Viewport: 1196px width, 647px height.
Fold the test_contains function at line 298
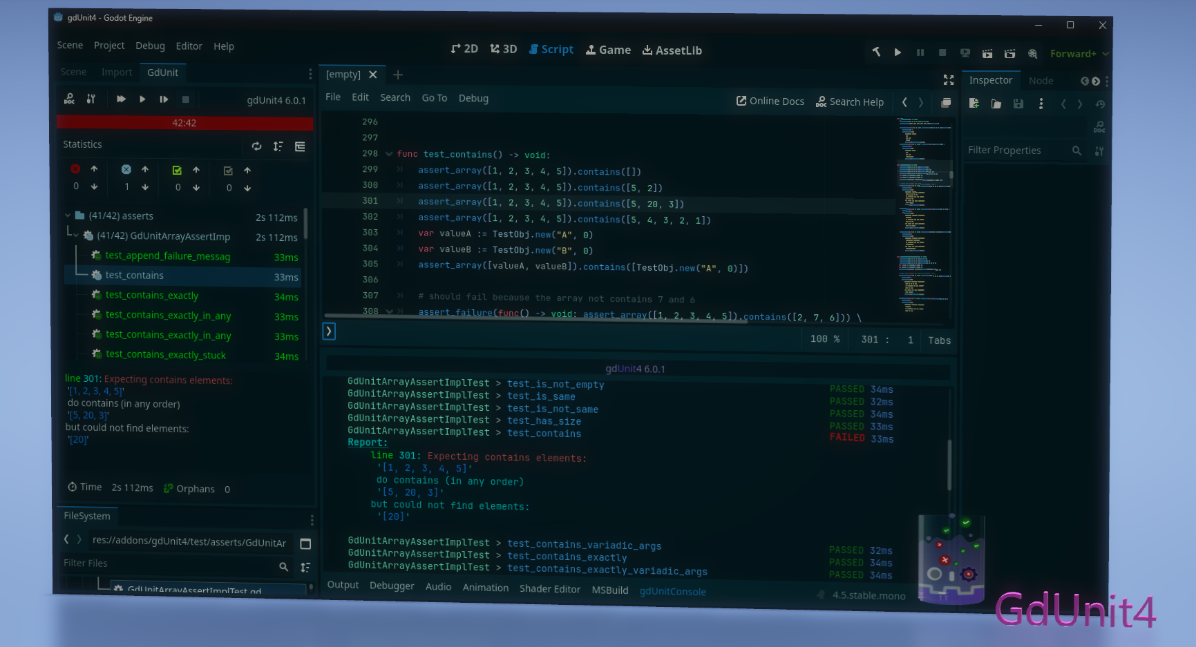click(389, 154)
